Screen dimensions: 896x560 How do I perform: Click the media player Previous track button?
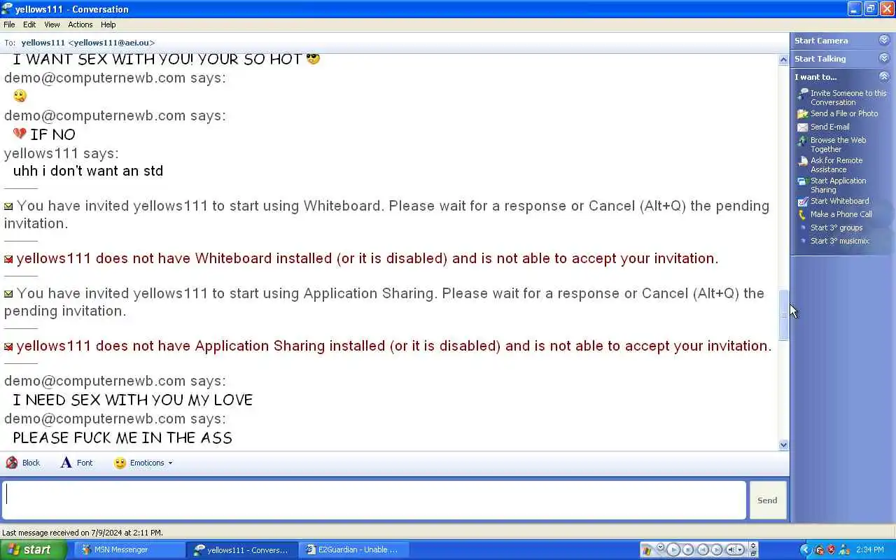pos(703,549)
